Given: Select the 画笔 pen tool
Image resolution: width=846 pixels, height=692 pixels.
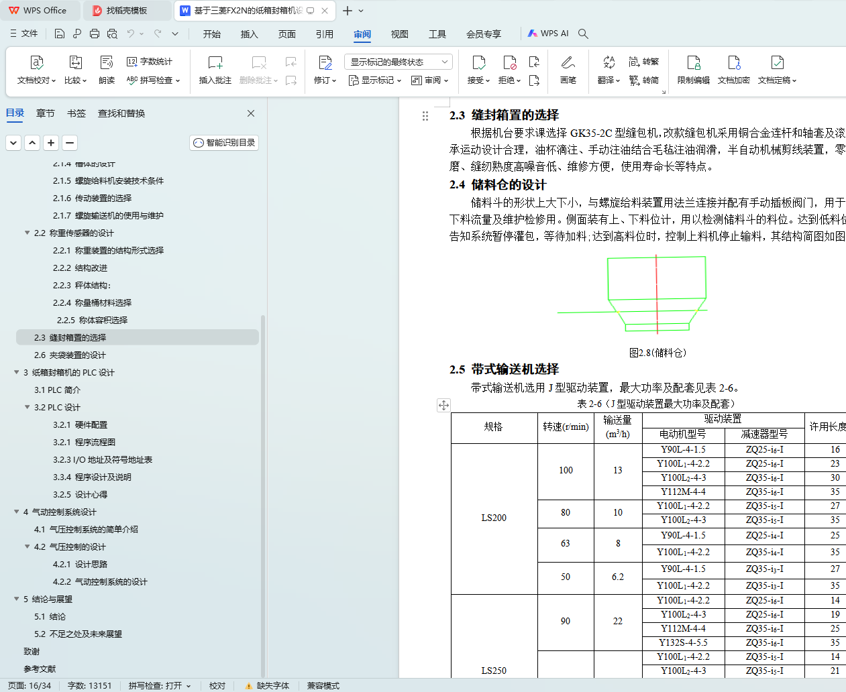Looking at the screenshot, I should (568, 62).
